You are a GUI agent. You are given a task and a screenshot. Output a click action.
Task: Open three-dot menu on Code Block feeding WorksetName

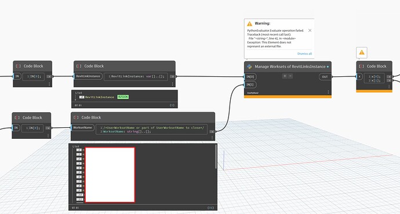[x=48, y=135]
